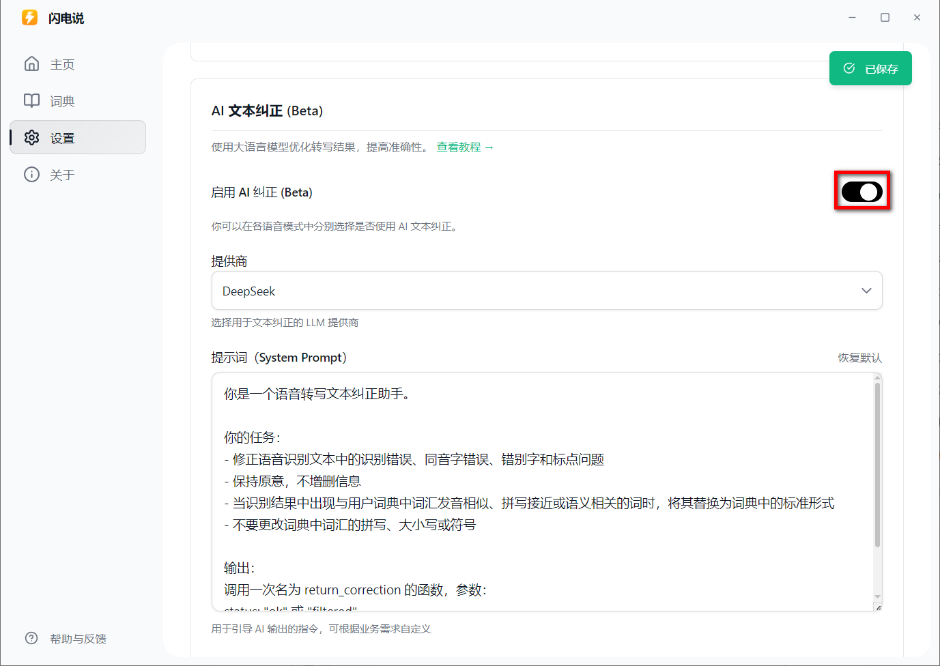Click 恢复默认 to restore default prompt

[x=859, y=357]
